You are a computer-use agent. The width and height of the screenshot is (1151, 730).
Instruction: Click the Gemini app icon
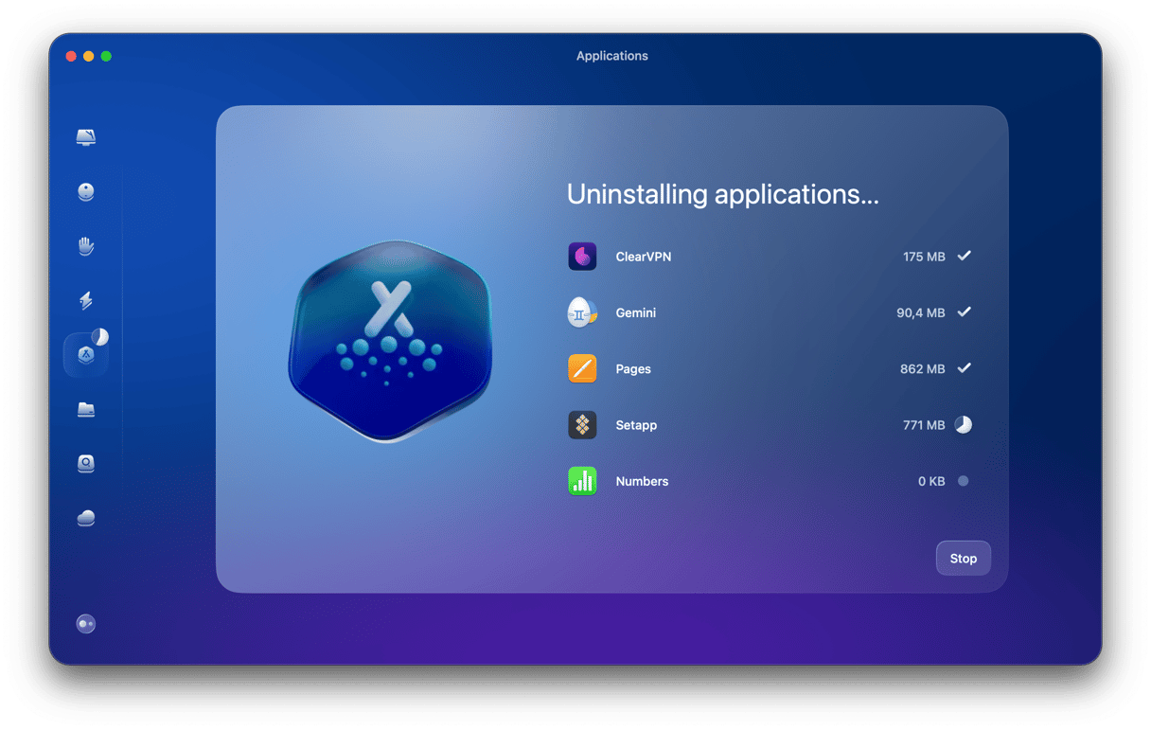pyautogui.click(x=582, y=312)
